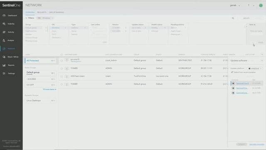This screenshot has height=150, width=266.
Task: Toggle Infected under Health status filter
Action: coord(155,31)
